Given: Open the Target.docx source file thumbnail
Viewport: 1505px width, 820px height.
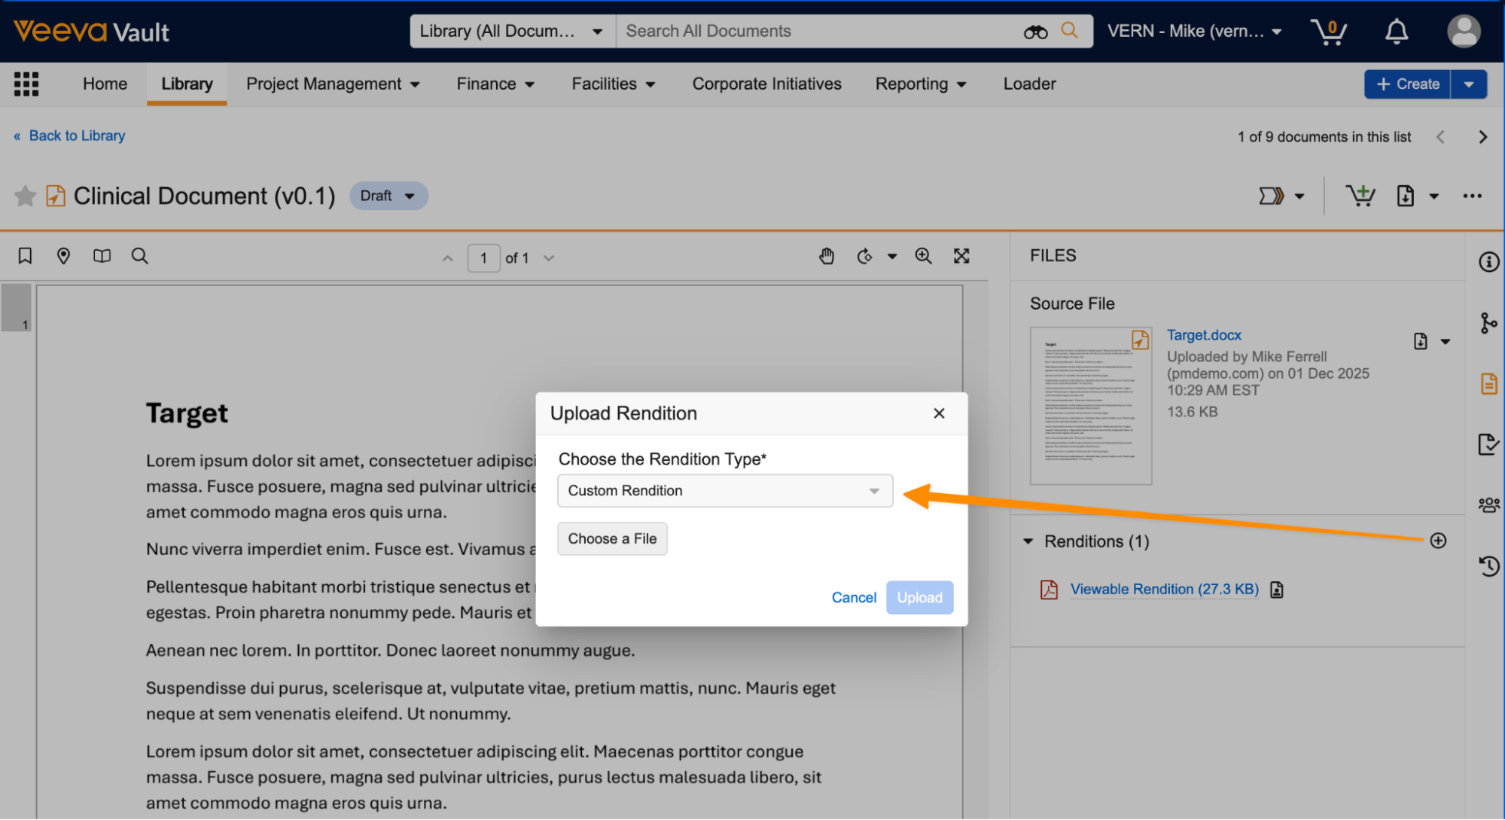Looking at the screenshot, I should tap(1090, 406).
